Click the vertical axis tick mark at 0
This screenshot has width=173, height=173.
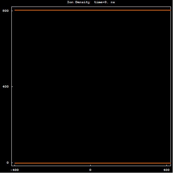pos(12,163)
